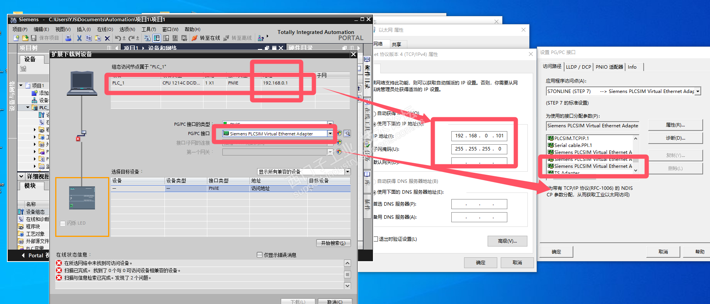Click the laptop PG/PC image in dialog
The width and height of the screenshot is (710, 304).
[x=82, y=83]
